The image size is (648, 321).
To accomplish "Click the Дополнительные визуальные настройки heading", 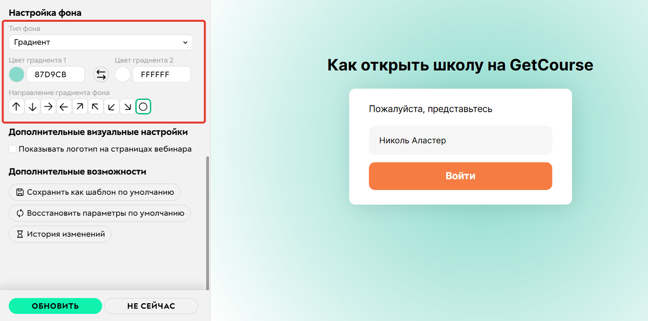I will [98, 132].
